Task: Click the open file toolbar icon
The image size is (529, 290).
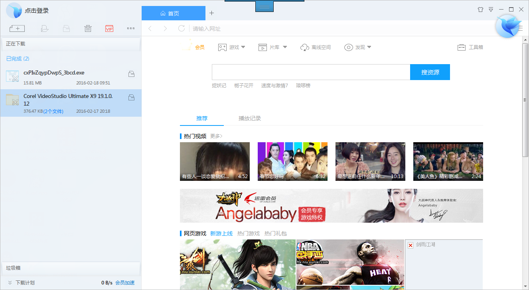Action: (x=45, y=28)
